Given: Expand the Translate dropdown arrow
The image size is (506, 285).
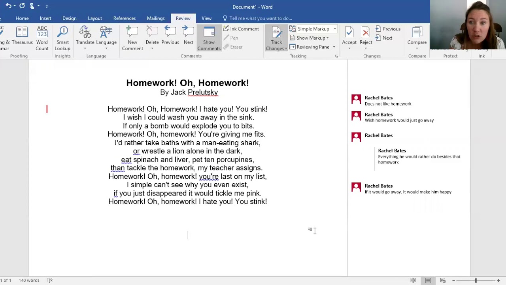Looking at the screenshot, I should 85,49.
